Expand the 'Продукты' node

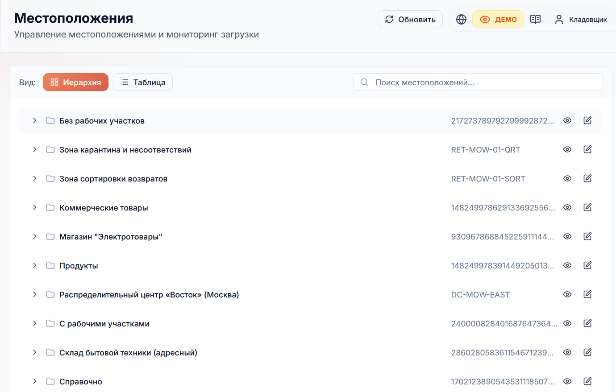click(x=34, y=265)
